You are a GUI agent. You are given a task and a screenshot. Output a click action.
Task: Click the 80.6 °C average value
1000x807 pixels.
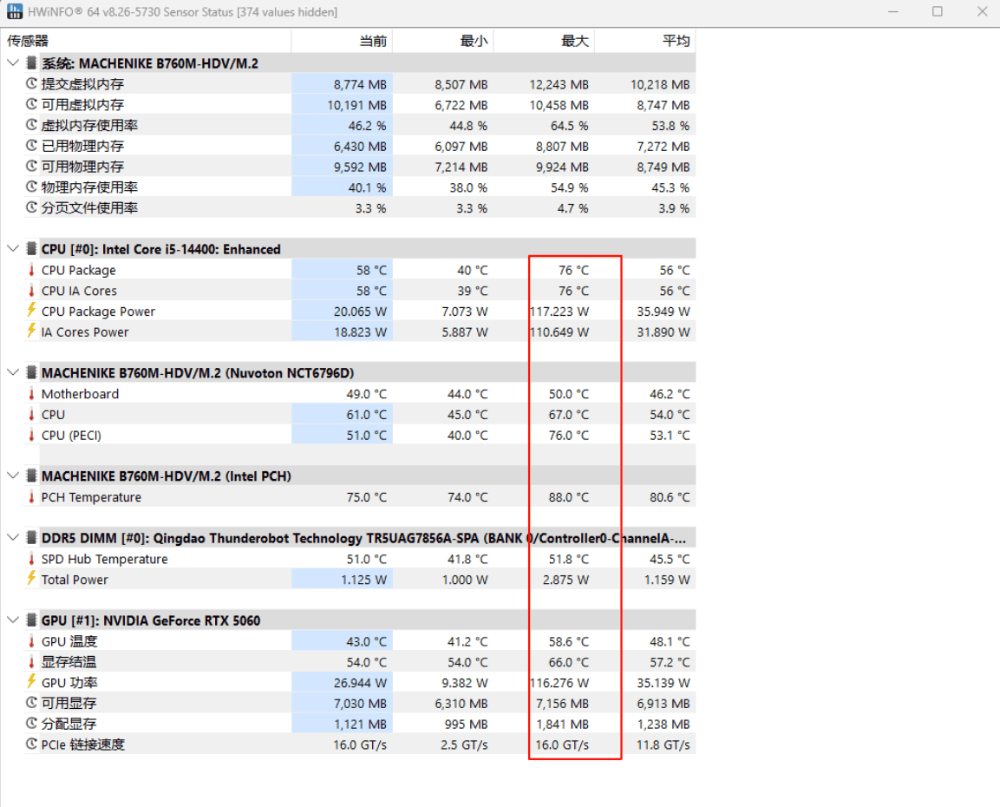tap(670, 497)
